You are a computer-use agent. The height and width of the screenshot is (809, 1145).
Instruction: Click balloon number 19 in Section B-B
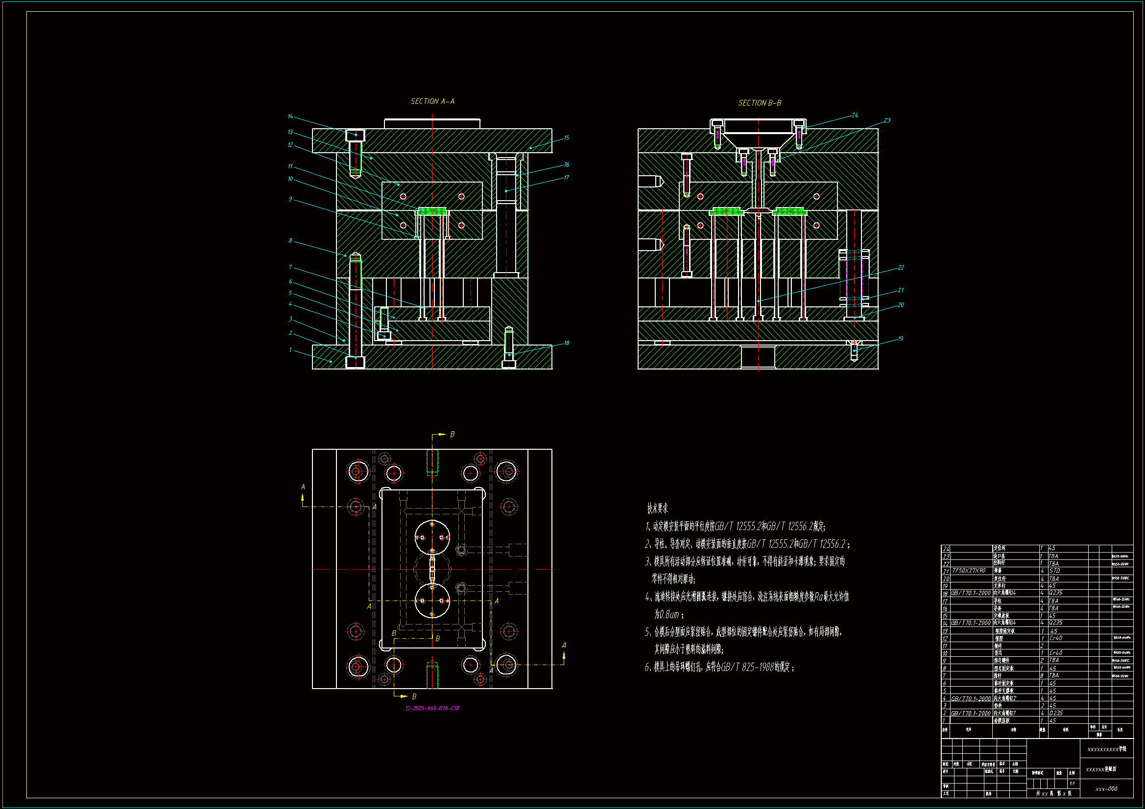[900, 339]
